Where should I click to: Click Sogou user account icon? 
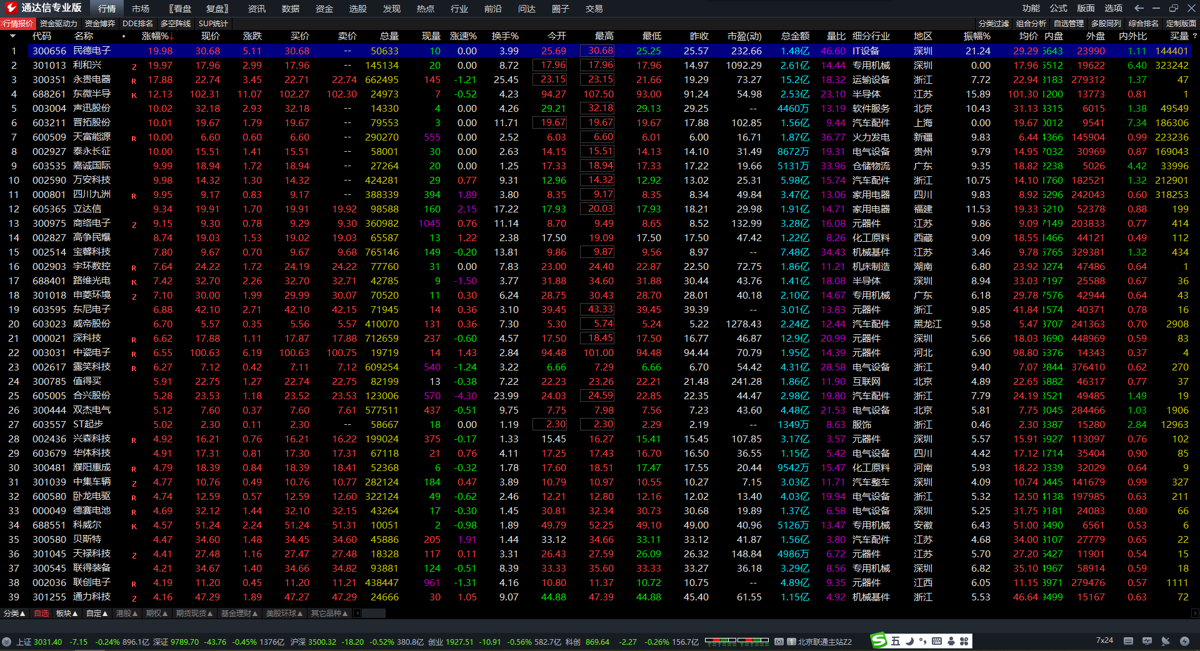[951, 641]
